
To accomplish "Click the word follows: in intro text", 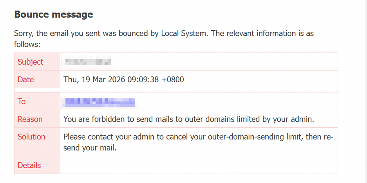I will pyautogui.click(x=27, y=44).
